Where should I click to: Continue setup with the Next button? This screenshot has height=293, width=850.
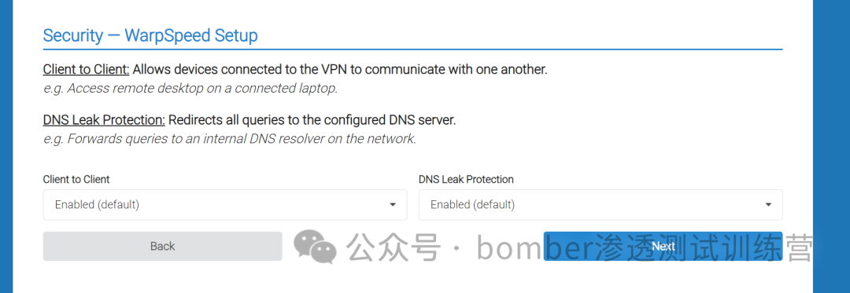point(663,247)
